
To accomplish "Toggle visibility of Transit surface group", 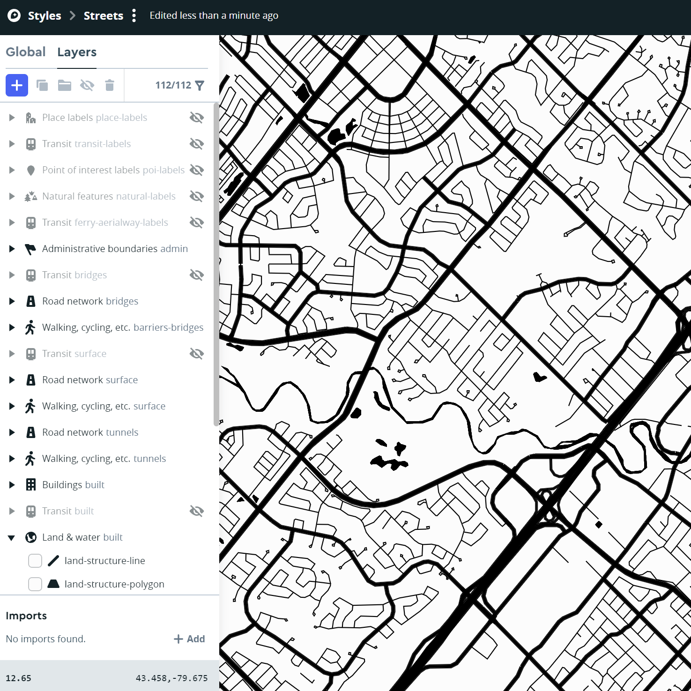I will [x=197, y=354].
